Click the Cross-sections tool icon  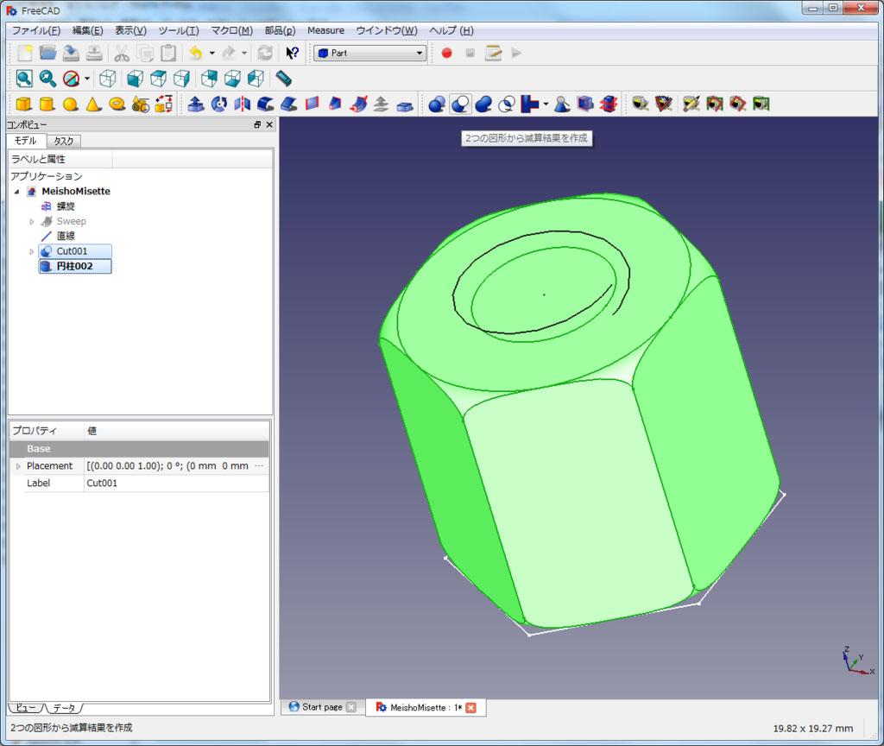click(609, 104)
